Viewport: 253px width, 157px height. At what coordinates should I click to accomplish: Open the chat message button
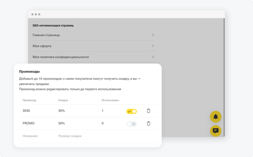pyautogui.click(x=215, y=131)
